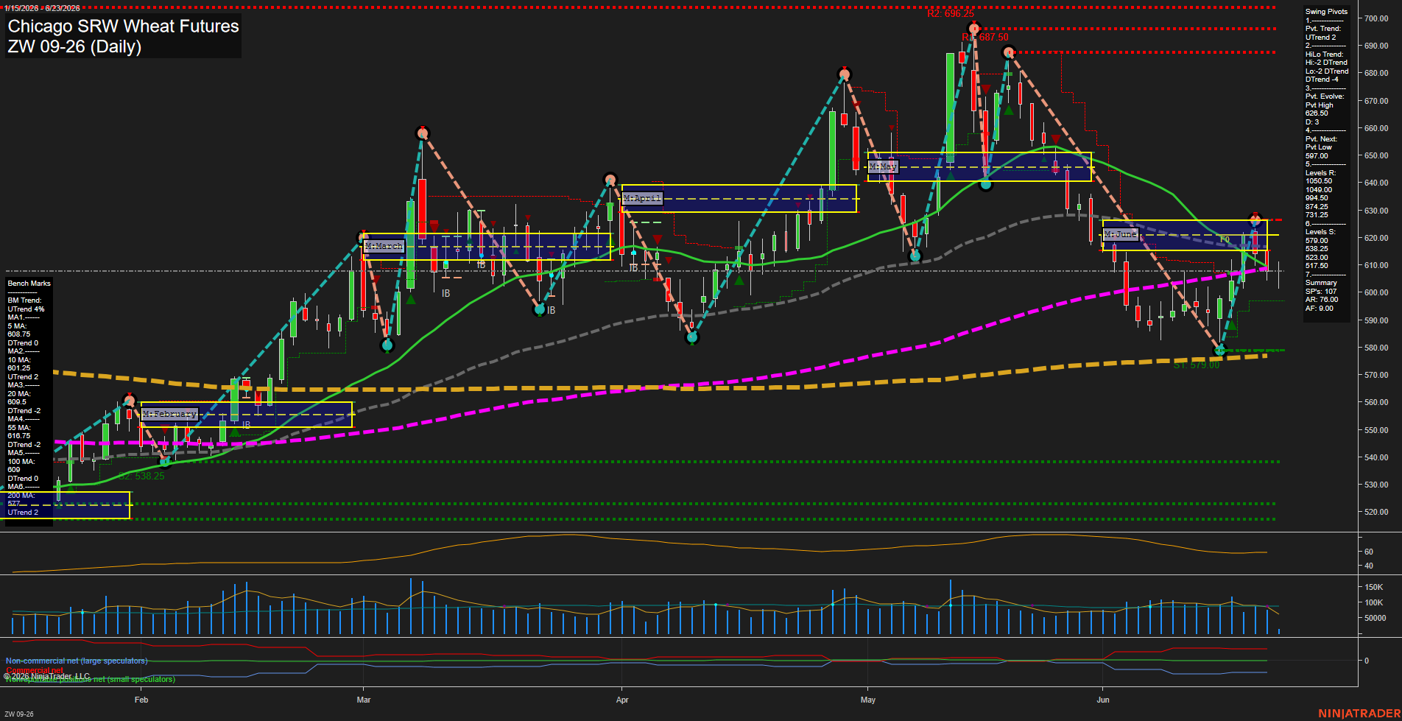The width and height of the screenshot is (1402, 721).
Task: Click the 'Levels S:' heading
Action: tap(1320, 232)
